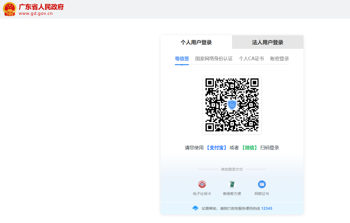Select 国家网络身份认证 login tab

(x=214, y=59)
